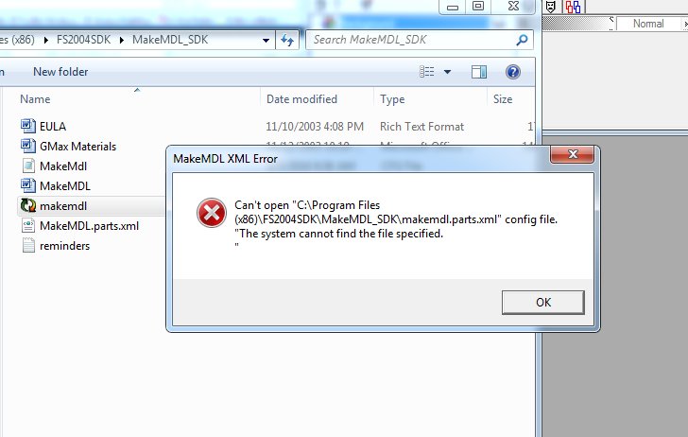Sort files by Date modified column

pyautogui.click(x=301, y=99)
